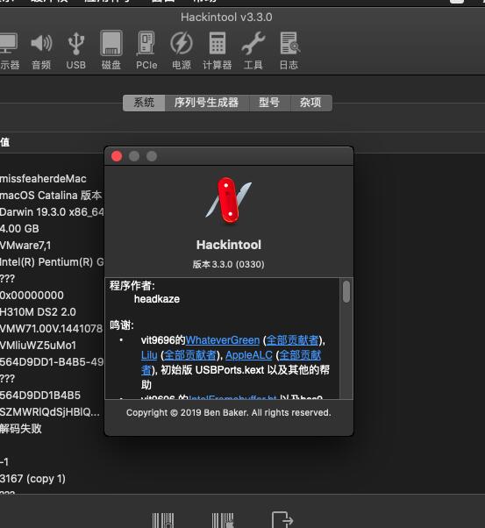The image size is (485, 528).
Task: Select the Intel(R) Pentium(R) CPU value
Action: tap(52, 262)
